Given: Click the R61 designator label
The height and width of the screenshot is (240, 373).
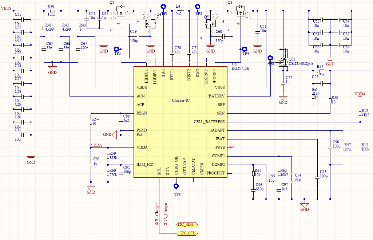Looking at the screenshot, I should (258, 170).
